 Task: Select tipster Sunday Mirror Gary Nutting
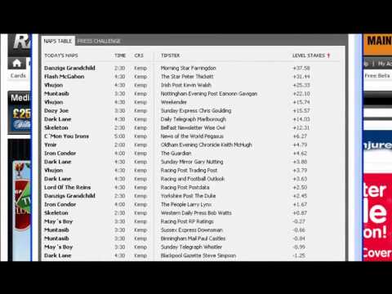click(x=192, y=162)
